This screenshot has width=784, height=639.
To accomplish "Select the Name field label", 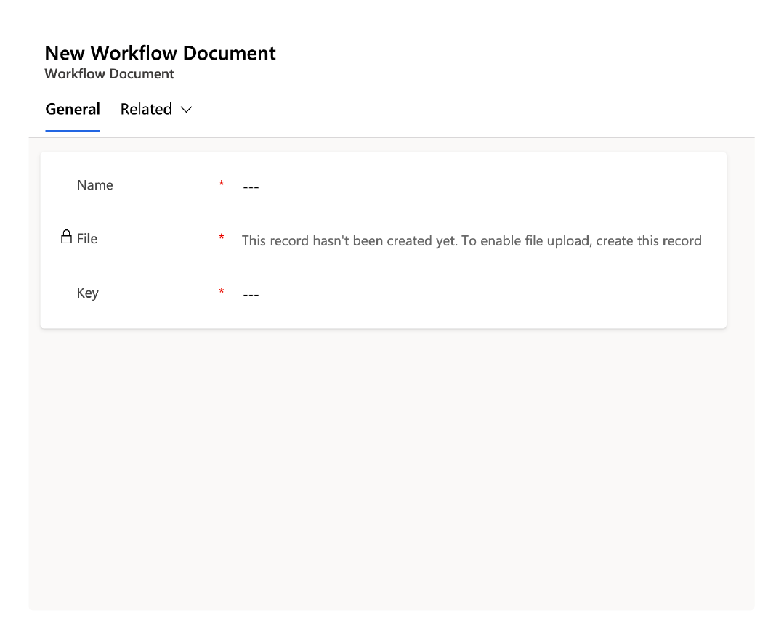I will pyautogui.click(x=95, y=185).
